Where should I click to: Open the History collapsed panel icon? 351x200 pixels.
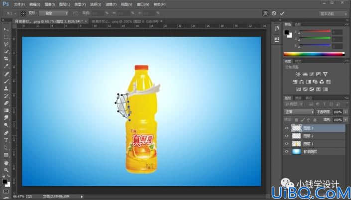277,28
